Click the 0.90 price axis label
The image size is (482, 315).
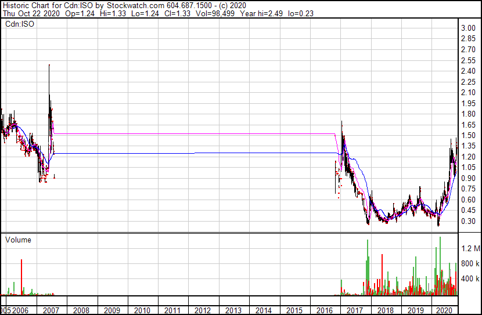click(x=468, y=178)
